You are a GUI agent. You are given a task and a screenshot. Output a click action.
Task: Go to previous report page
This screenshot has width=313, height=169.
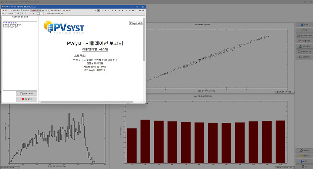pos(6,14)
